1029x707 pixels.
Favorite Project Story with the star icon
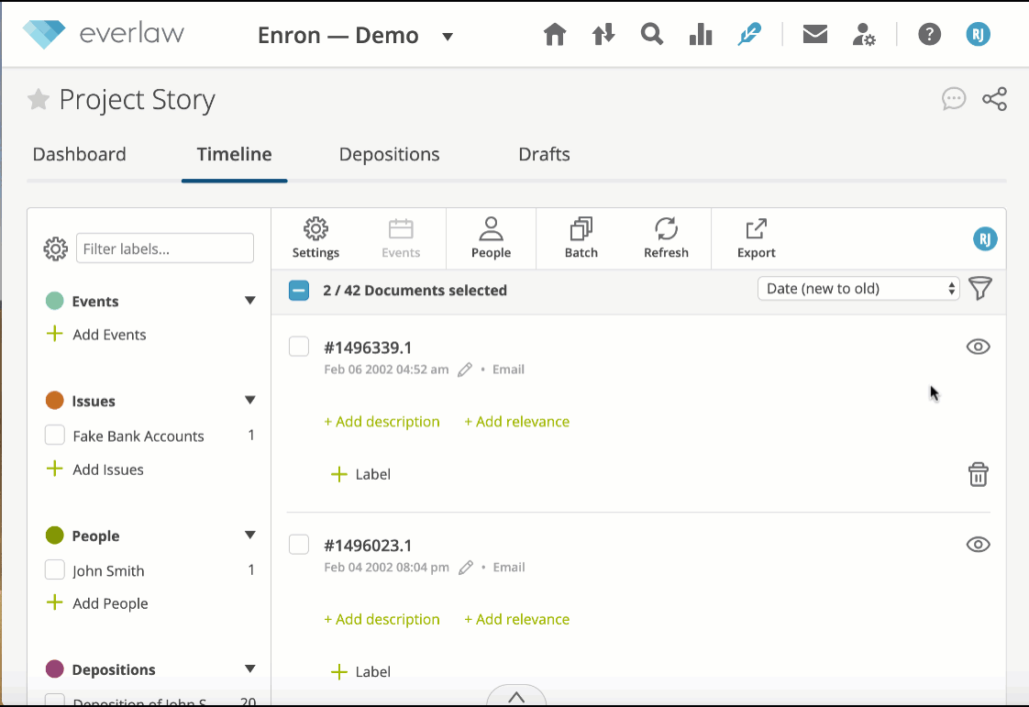39,99
